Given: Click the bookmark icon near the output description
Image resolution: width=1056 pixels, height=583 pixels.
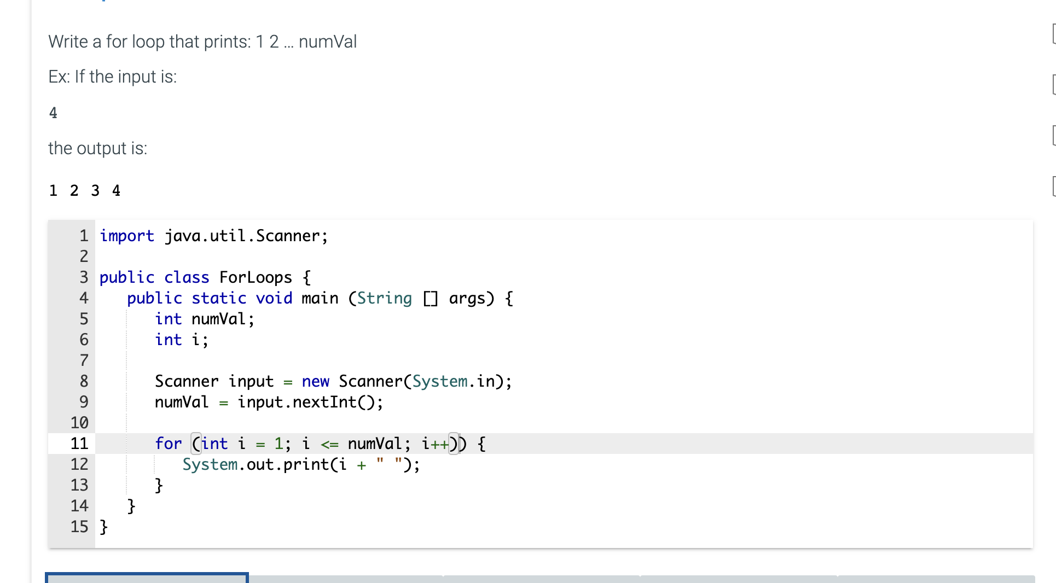Looking at the screenshot, I should tap(1053, 136).
